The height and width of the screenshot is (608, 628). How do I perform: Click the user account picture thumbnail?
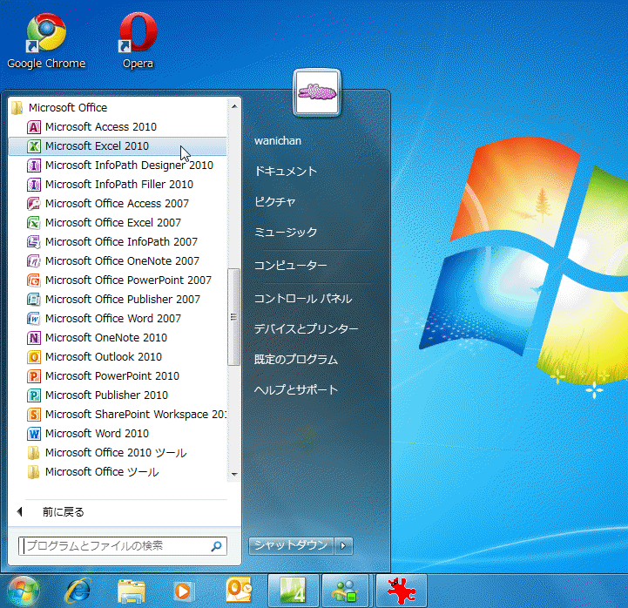click(x=317, y=92)
